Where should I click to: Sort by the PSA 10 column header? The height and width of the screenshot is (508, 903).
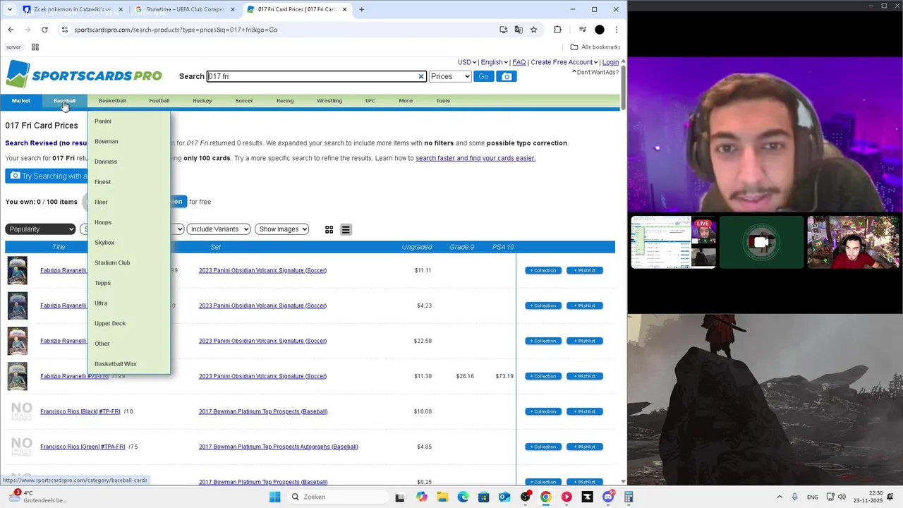click(x=503, y=247)
